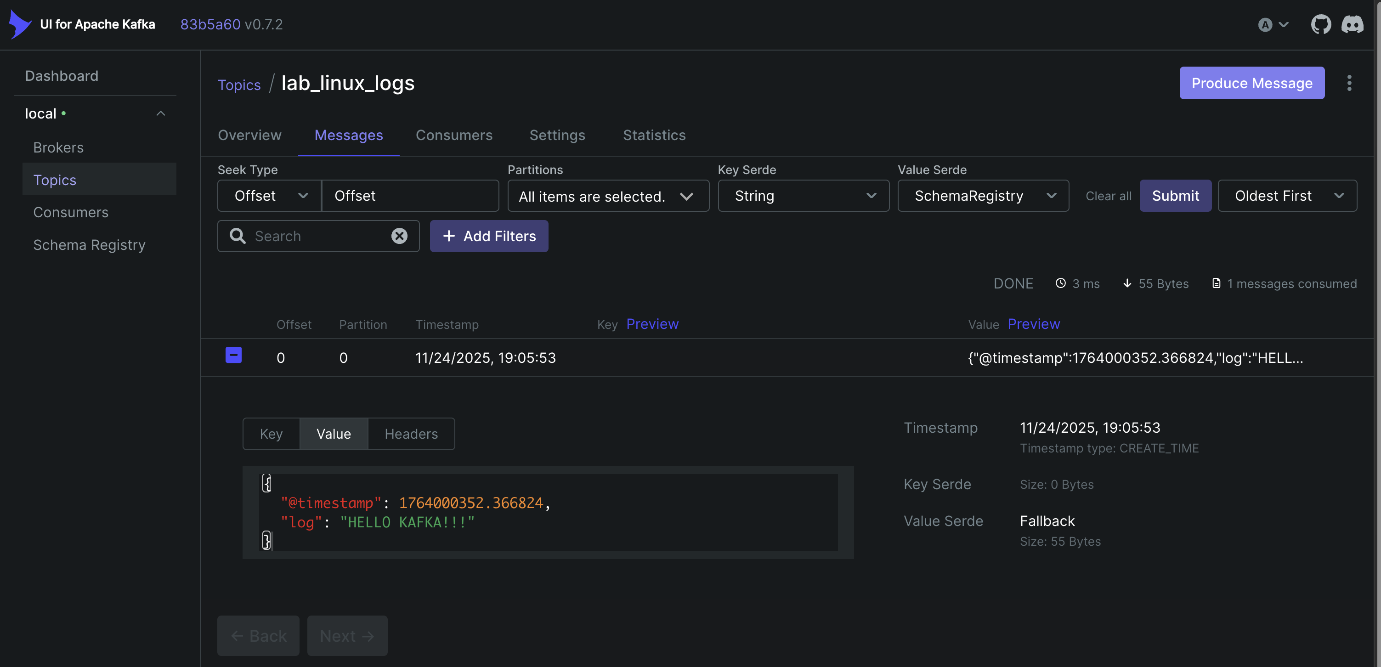Screen dimensions: 1381x667
Task: Open the Value Serde SchemaRegistry dropdown
Action: click(982, 196)
